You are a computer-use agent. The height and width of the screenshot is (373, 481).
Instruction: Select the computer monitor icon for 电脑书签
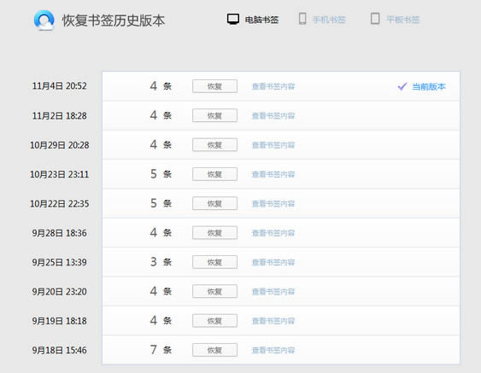[233, 19]
